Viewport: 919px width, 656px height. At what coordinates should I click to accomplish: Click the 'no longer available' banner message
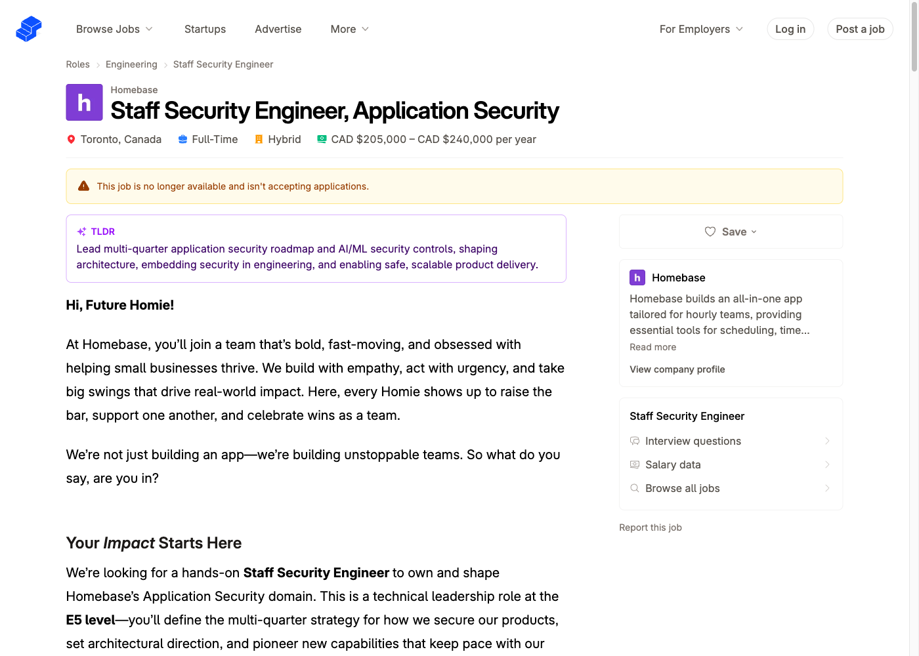[233, 186]
